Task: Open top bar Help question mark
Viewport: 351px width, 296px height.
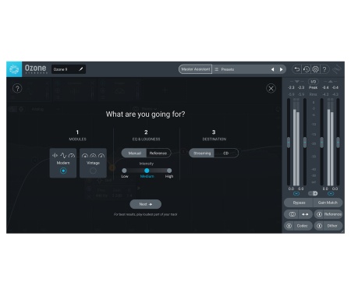Action: [324, 69]
